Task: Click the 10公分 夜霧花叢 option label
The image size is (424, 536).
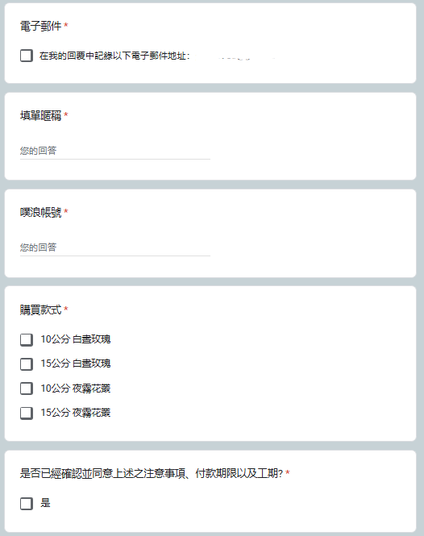Action: coord(76,388)
